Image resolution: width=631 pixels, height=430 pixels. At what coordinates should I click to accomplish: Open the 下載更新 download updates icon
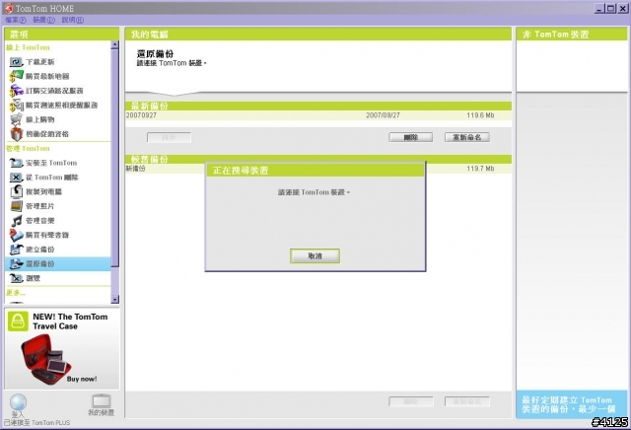16,62
